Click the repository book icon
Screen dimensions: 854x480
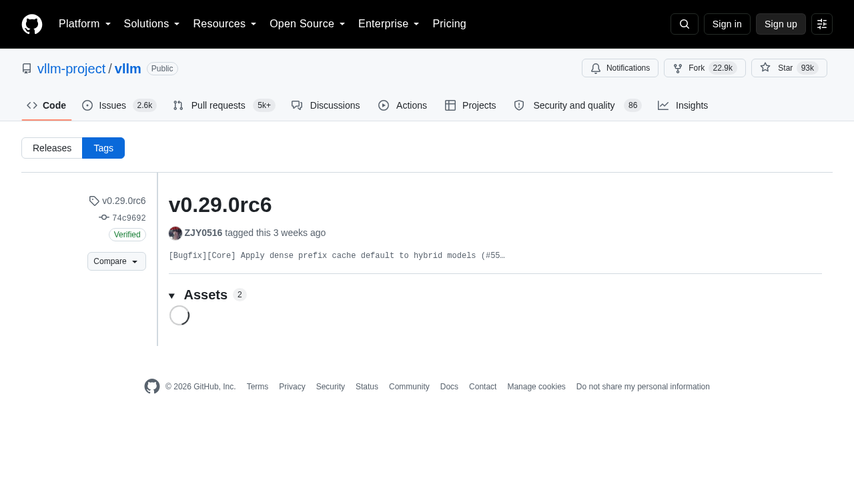(27, 69)
